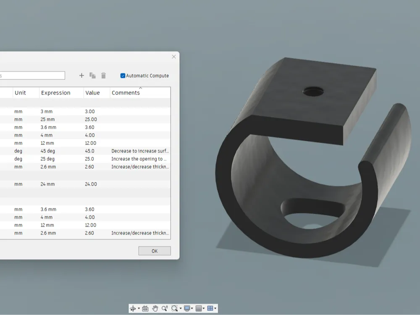Click the value '25.0' in the deg row
This screenshot has width=420, height=315.
pyautogui.click(x=89, y=159)
